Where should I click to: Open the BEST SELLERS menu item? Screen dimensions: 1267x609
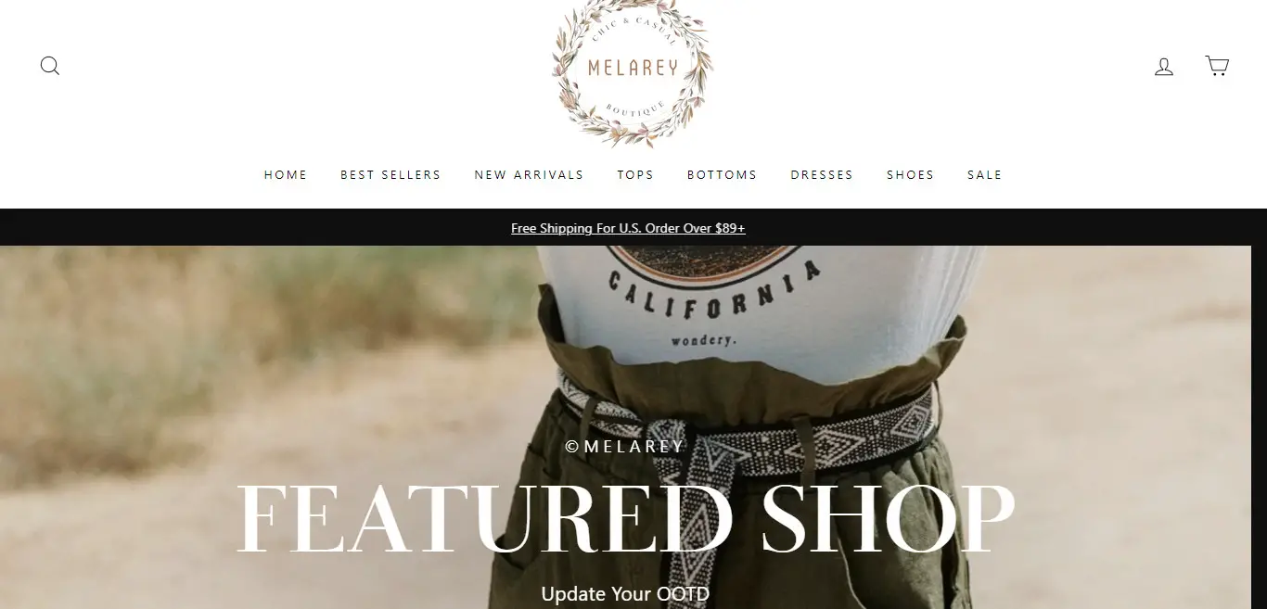[x=390, y=174]
